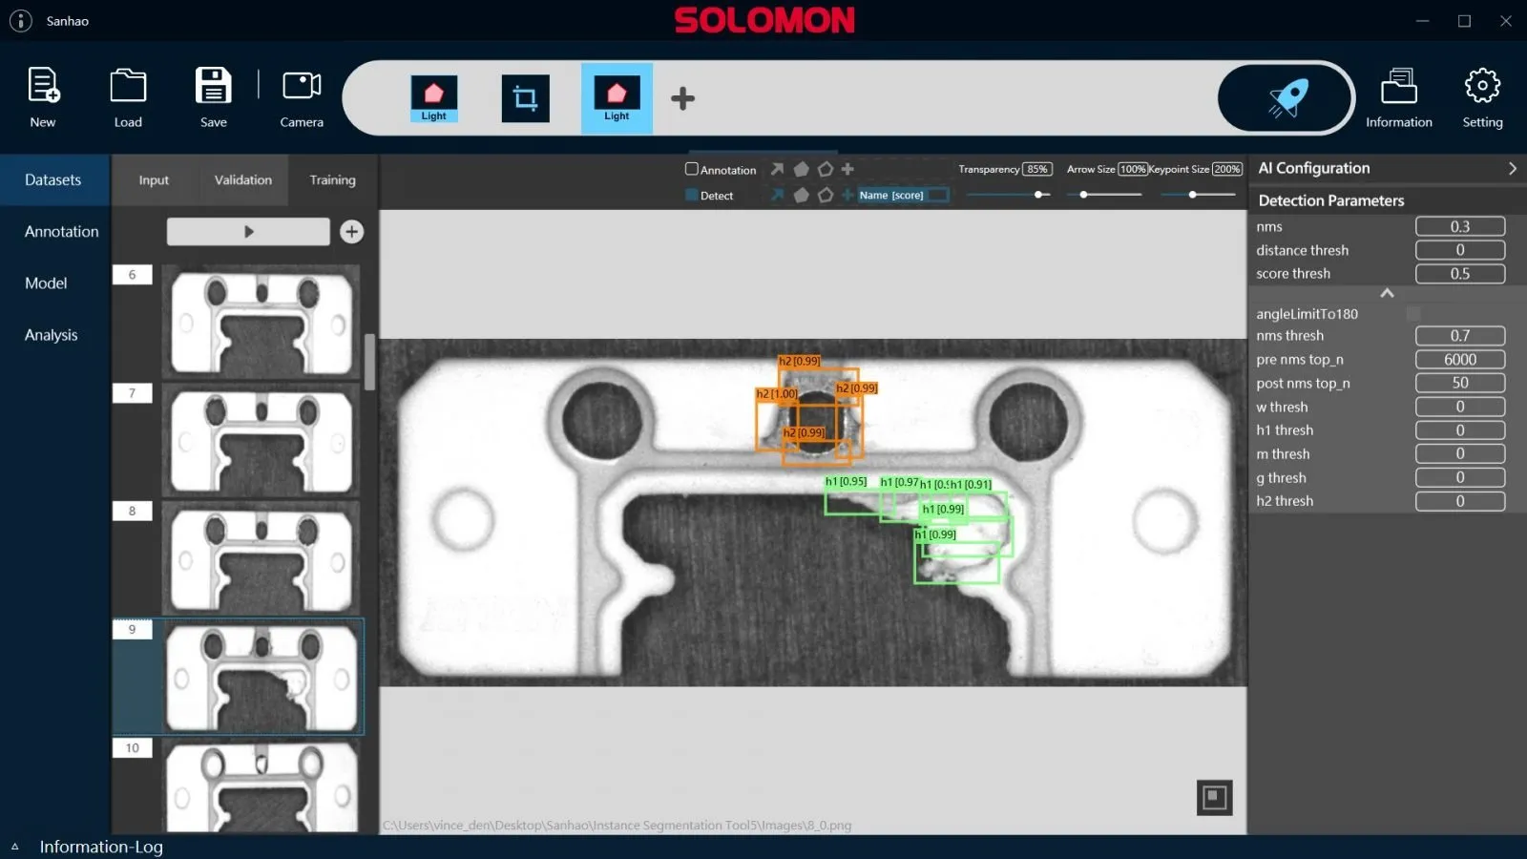Viewport: 1527px width, 859px height.
Task: Enable the Annotation checkbox
Action: 691,169
